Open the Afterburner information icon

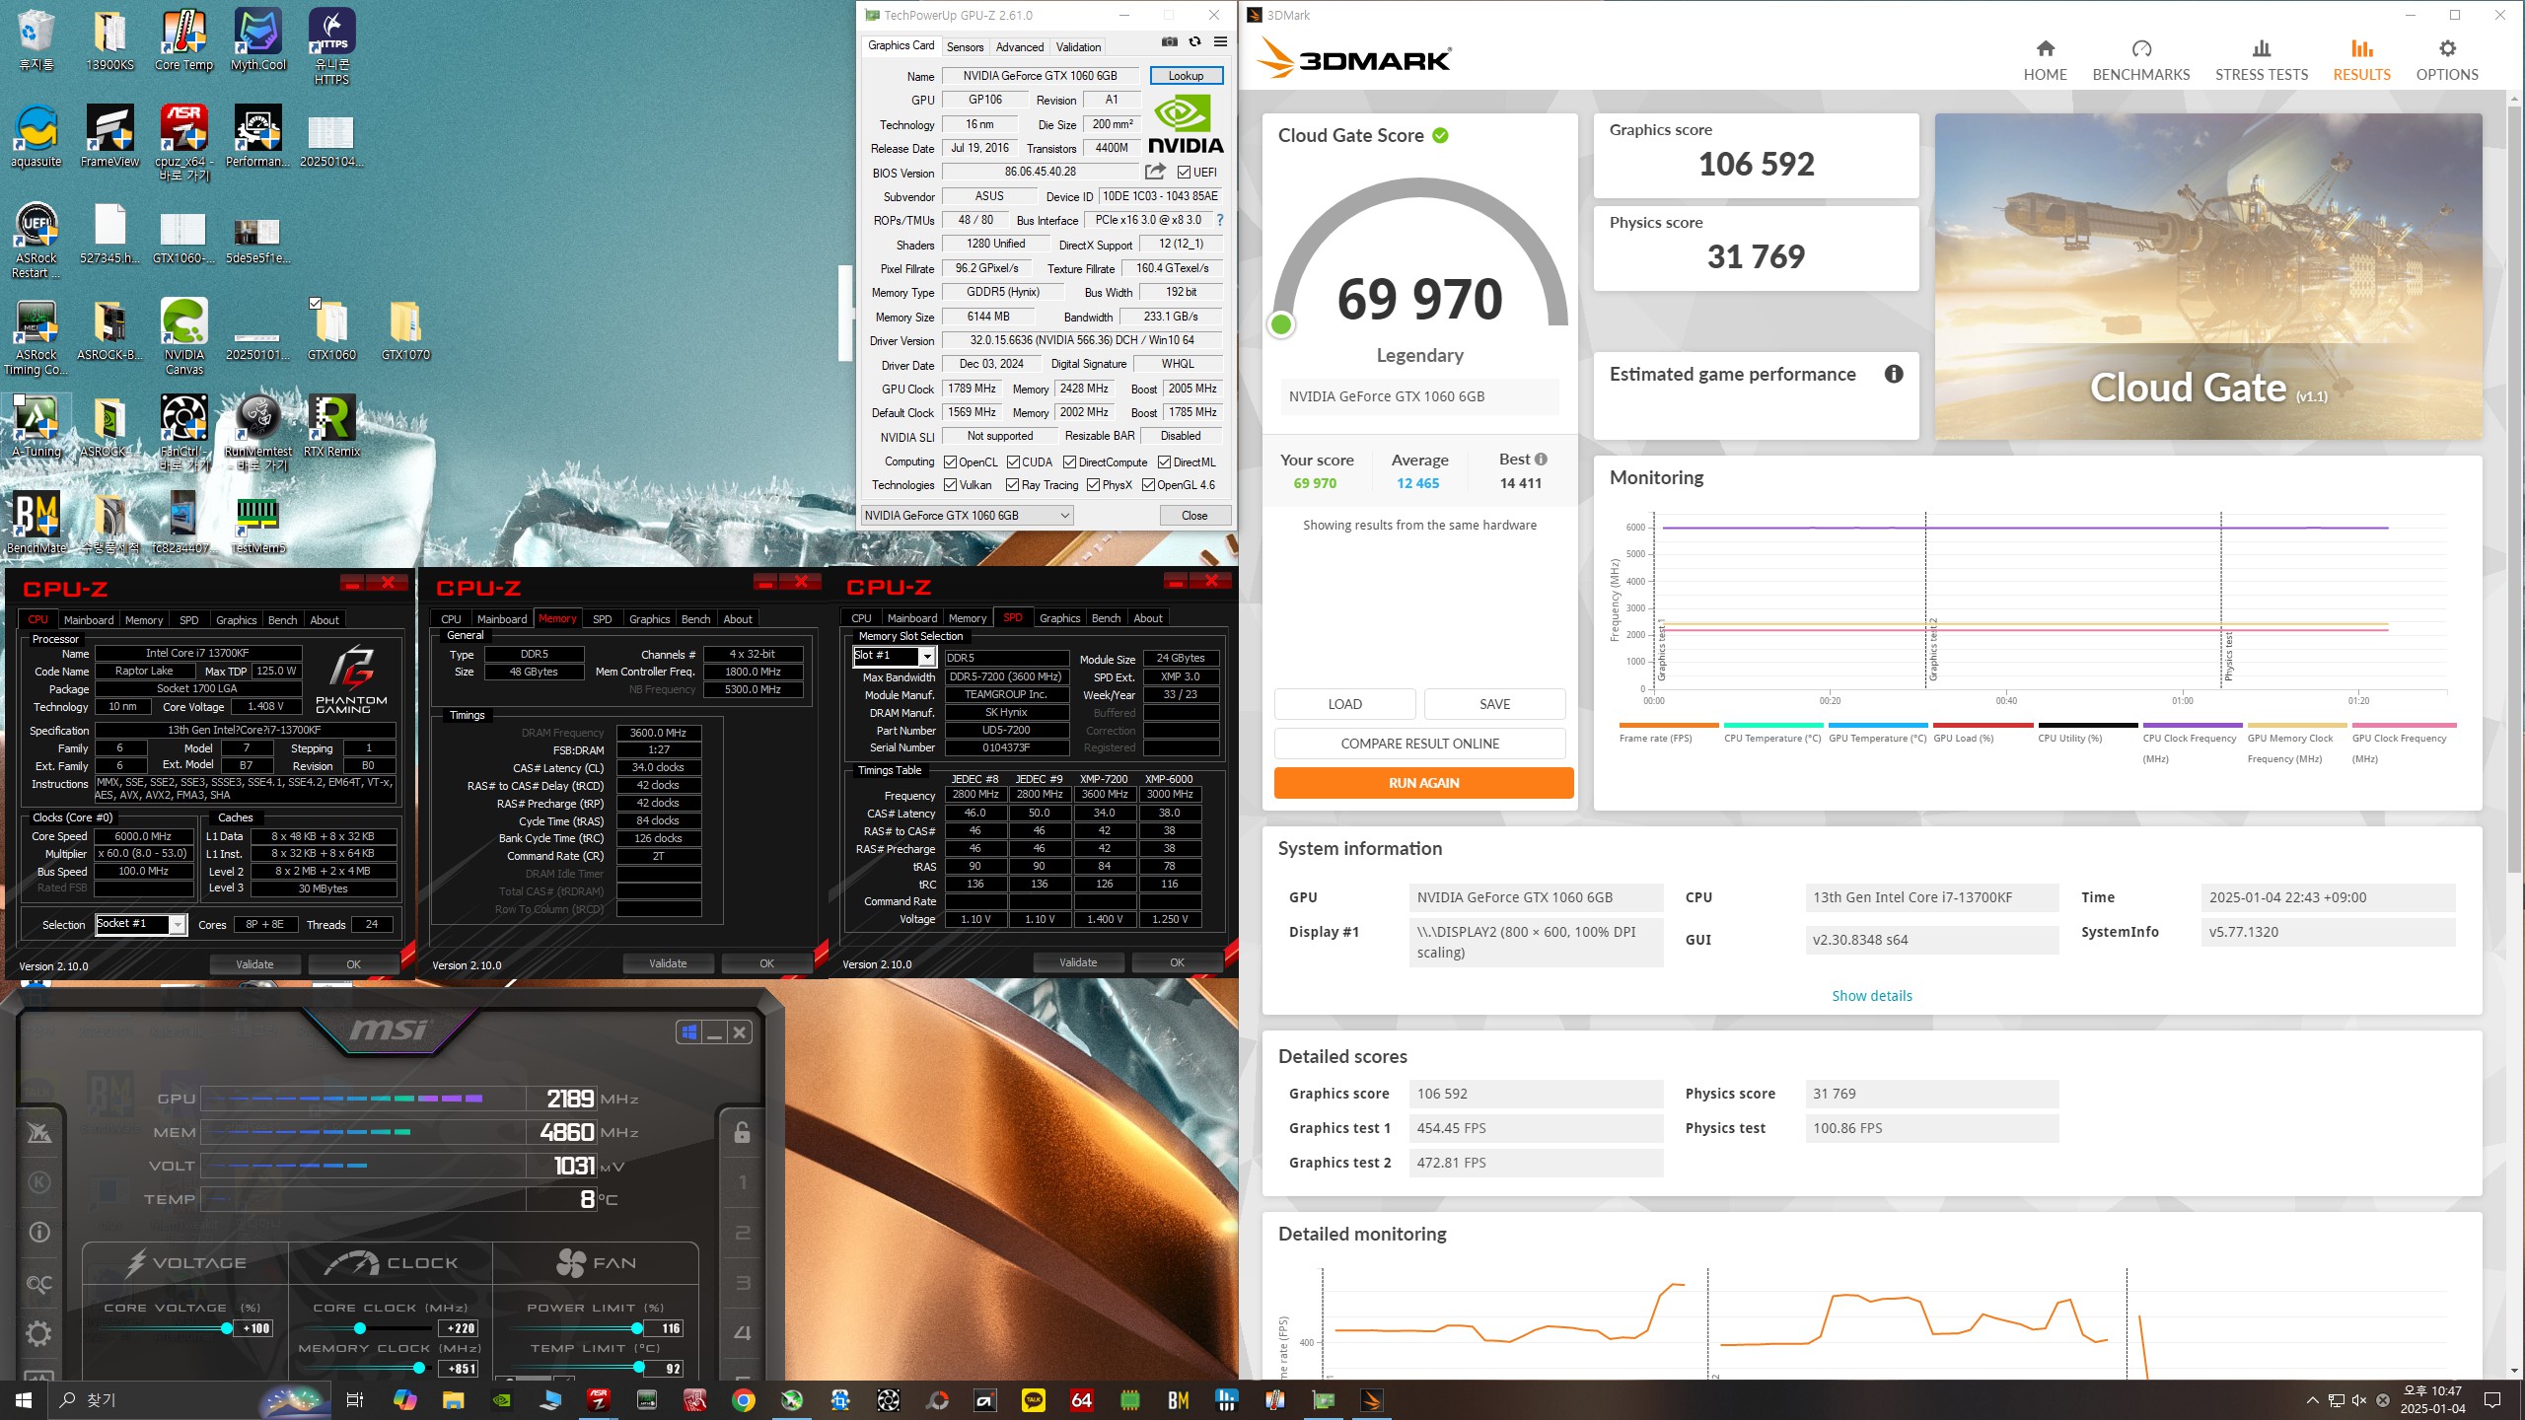pos(39,1233)
